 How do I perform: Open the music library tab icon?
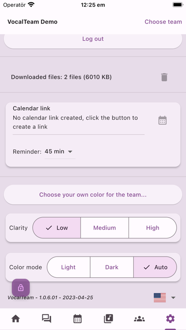click(109, 319)
